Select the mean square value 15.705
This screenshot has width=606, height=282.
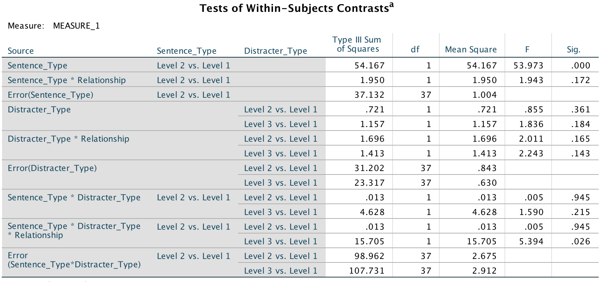[x=482, y=242]
